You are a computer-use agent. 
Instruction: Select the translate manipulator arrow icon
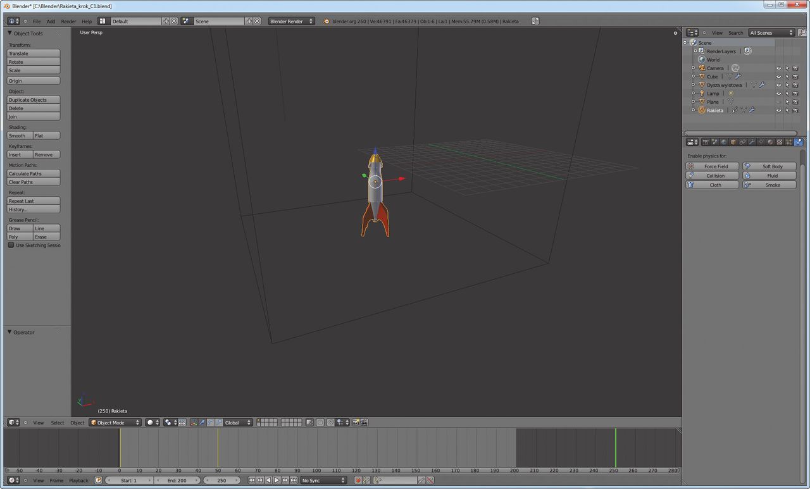pyautogui.click(x=202, y=422)
